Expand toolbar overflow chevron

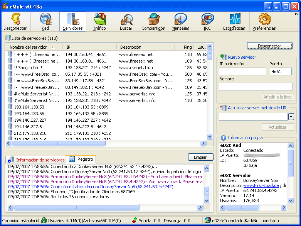[x=296, y=14]
